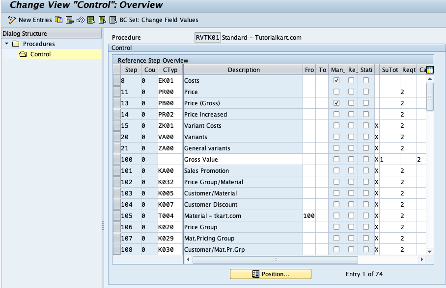
Task: Click the Copy As toolbar icon
Action: 57,20
